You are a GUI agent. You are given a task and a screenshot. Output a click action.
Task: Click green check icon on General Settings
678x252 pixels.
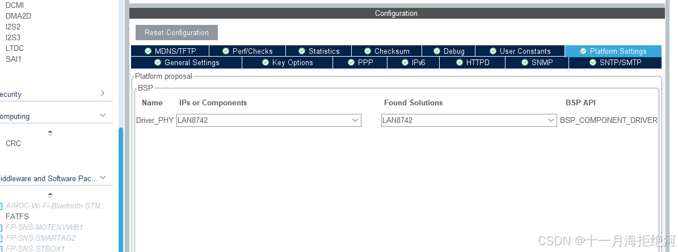[158, 62]
